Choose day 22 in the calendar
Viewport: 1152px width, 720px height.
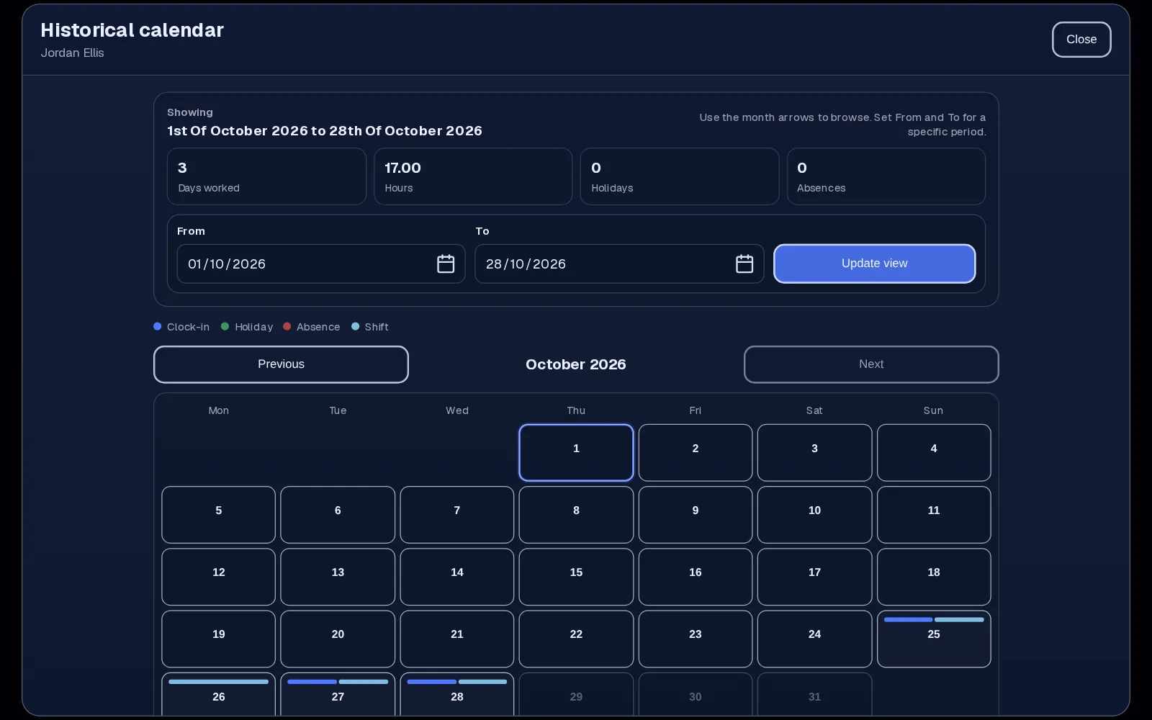[x=576, y=639]
